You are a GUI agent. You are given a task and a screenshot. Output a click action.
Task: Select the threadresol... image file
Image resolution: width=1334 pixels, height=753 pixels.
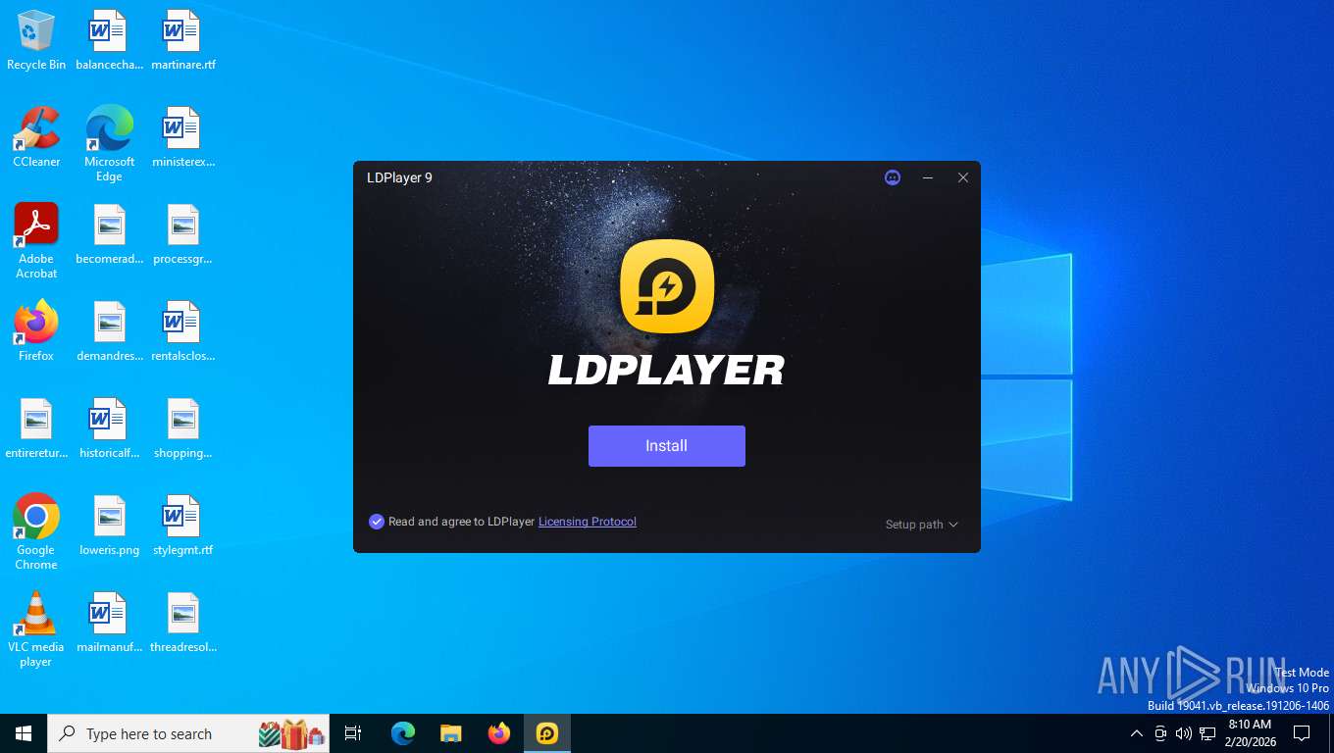(183, 623)
